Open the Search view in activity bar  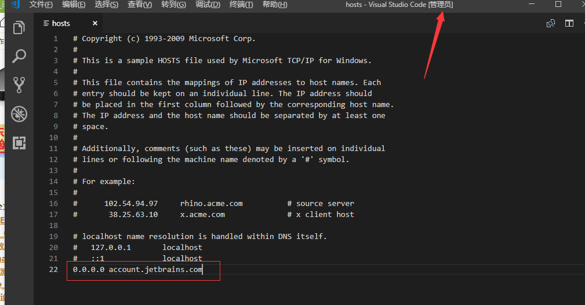point(19,56)
